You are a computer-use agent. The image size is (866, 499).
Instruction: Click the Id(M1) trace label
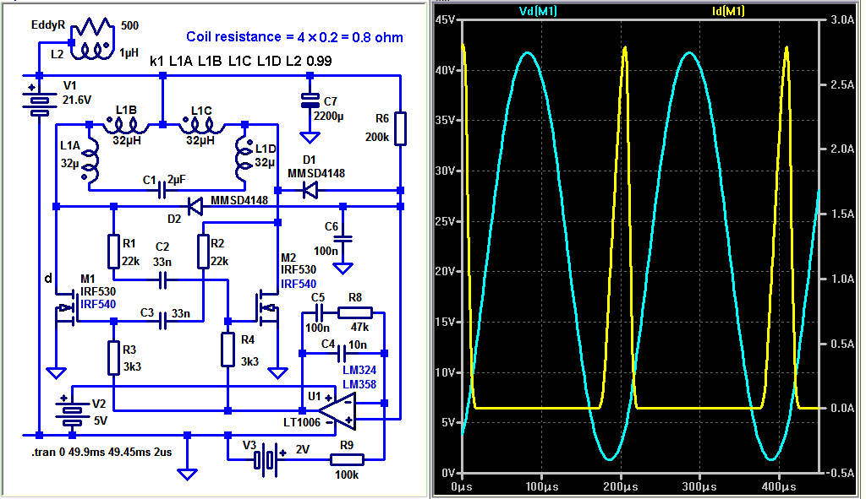728,11
